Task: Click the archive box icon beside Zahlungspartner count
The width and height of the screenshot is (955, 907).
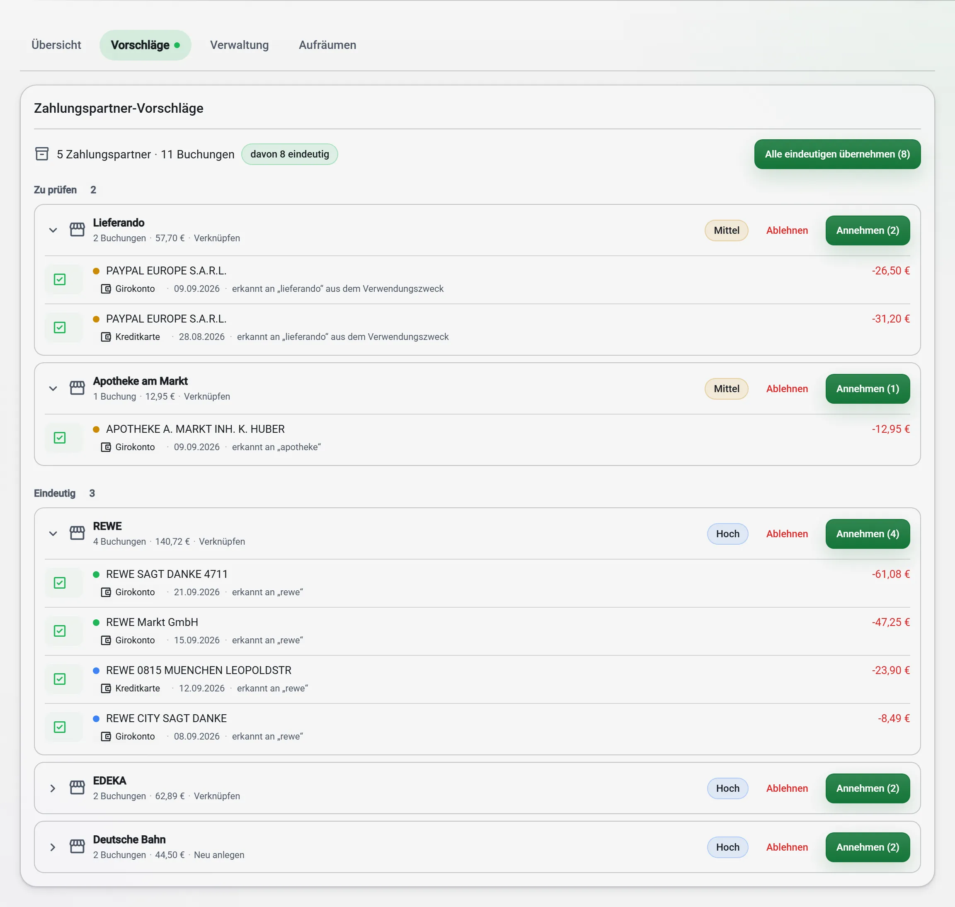Action: (42, 154)
